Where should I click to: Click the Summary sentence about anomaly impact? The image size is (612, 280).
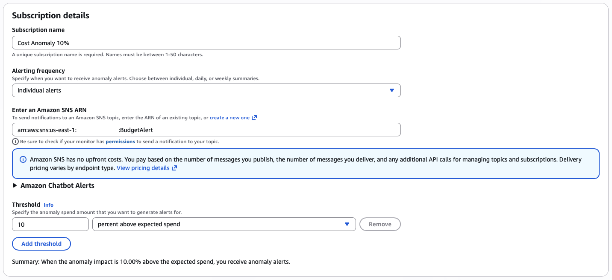click(x=151, y=262)
